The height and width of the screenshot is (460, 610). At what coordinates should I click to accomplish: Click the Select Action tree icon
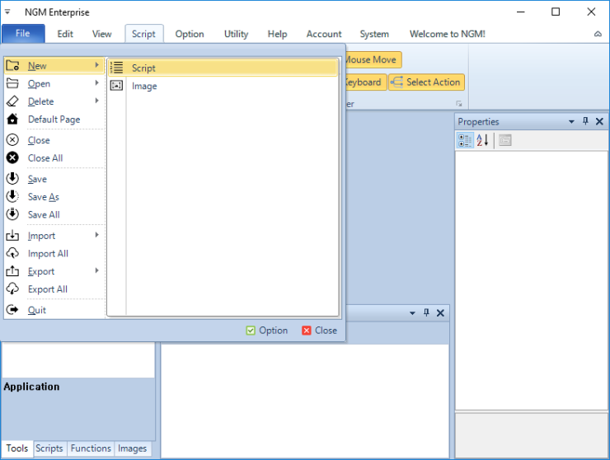(396, 82)
